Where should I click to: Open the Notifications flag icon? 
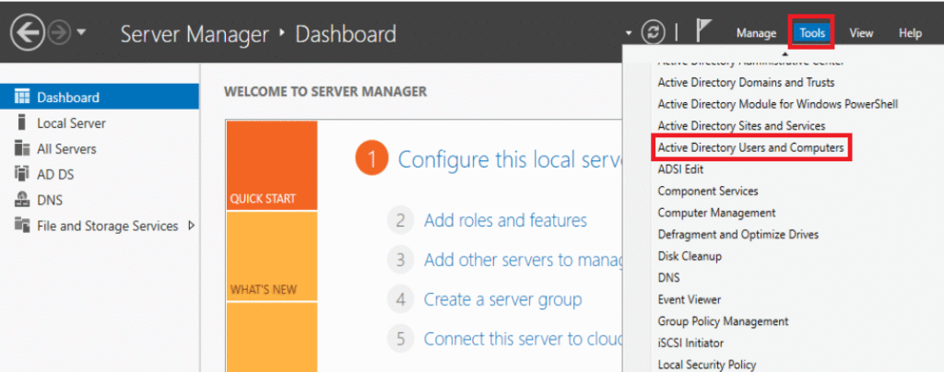click(702, 31)
